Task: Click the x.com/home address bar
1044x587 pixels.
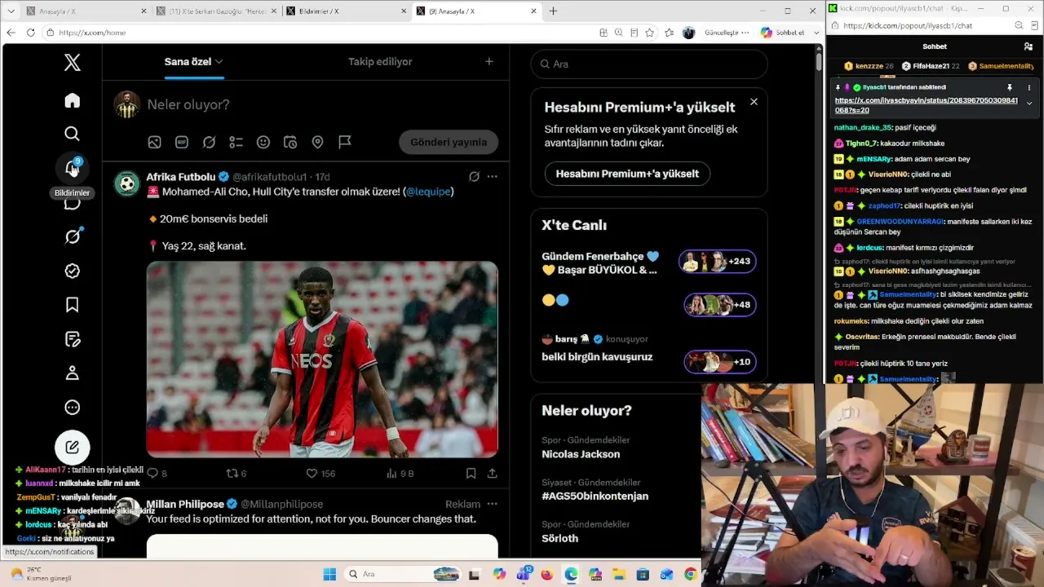Action: (318, 33)
